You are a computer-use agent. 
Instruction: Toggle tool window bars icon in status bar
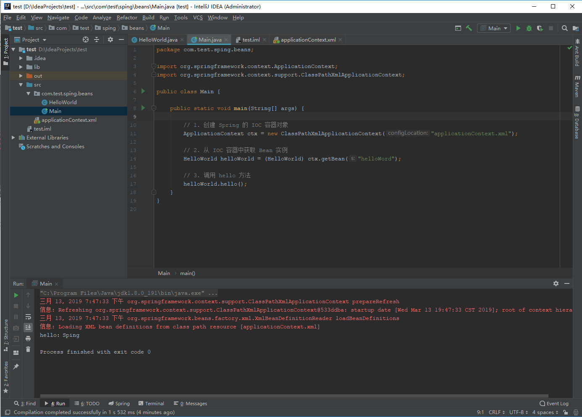coord(8,412)
